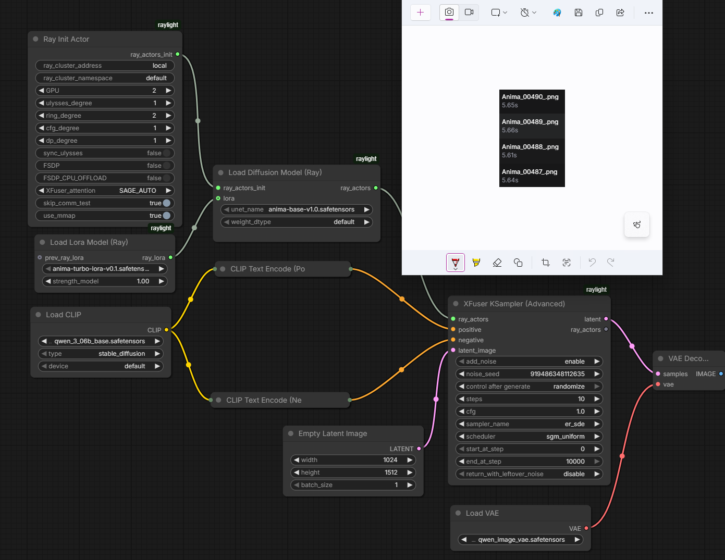Collapse the Empty Latent Image node
725x560 pixels.
click(x=291, y=433)
